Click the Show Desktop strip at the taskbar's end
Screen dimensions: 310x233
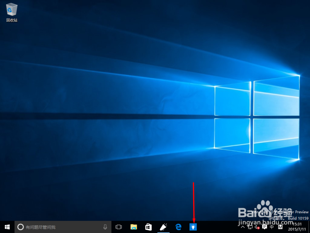[309, 227]
